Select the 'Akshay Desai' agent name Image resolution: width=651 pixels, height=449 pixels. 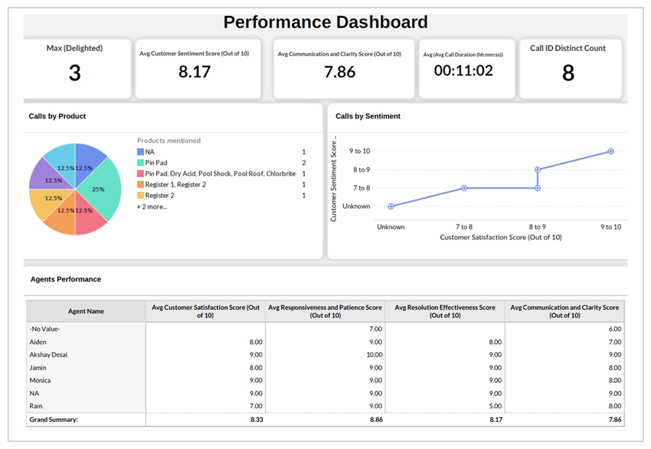(x=48, y=355)
